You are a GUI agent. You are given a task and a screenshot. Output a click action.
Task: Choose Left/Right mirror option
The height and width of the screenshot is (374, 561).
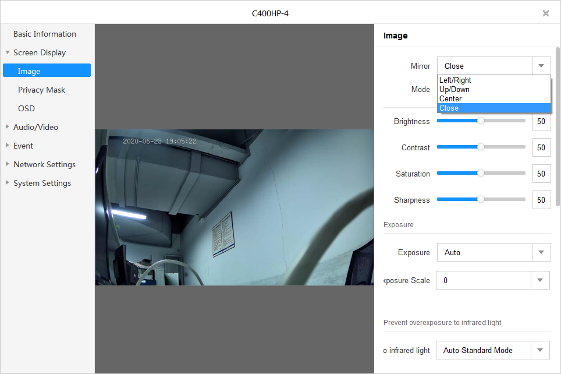tap(455, 80)
